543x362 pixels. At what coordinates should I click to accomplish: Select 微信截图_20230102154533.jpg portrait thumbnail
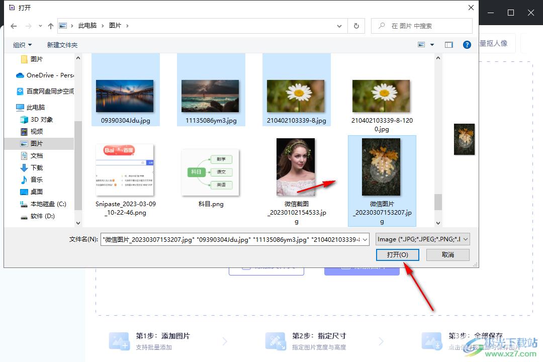click(x=296, y=167)
